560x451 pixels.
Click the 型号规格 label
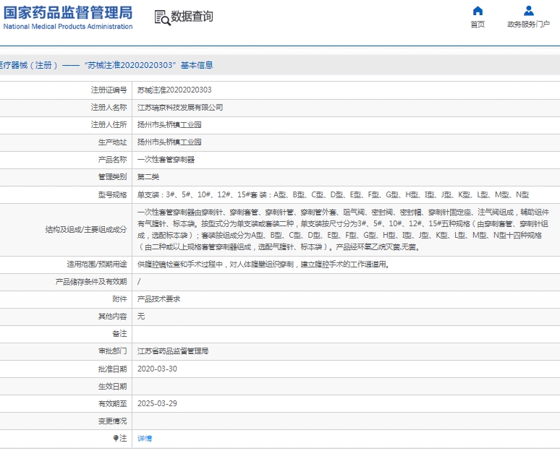pyautogui.click(x=112, y=195)
